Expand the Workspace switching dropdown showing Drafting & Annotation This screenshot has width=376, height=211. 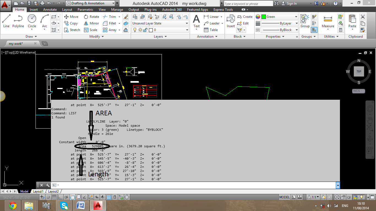pos(114,3)
